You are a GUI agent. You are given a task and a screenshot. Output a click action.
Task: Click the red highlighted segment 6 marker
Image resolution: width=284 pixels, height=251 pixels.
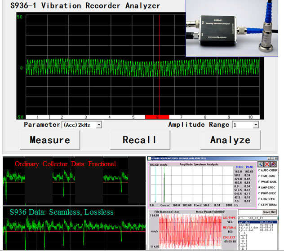(x=157, y=117)
